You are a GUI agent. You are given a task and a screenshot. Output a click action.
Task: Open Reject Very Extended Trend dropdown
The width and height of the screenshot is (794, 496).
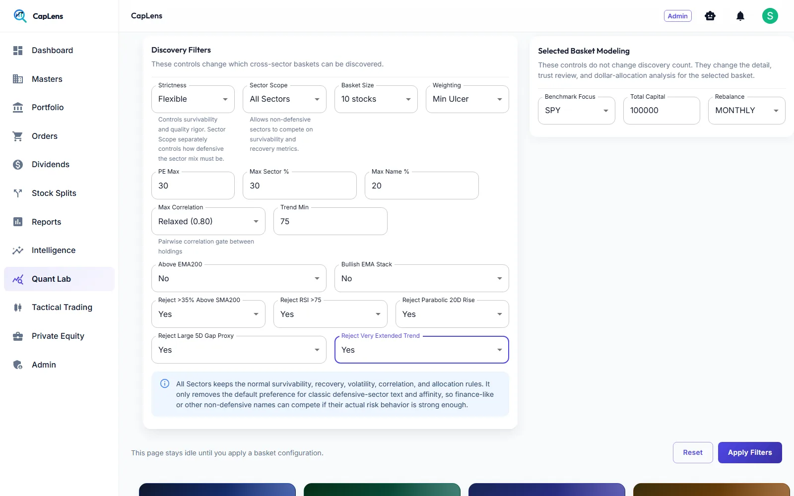(421, 350)
